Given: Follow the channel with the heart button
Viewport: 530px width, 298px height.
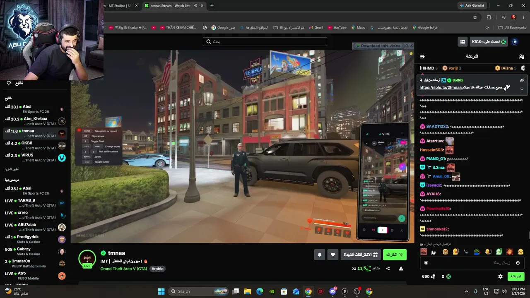Looking at the screenshot, I should [x=333, y=255].
